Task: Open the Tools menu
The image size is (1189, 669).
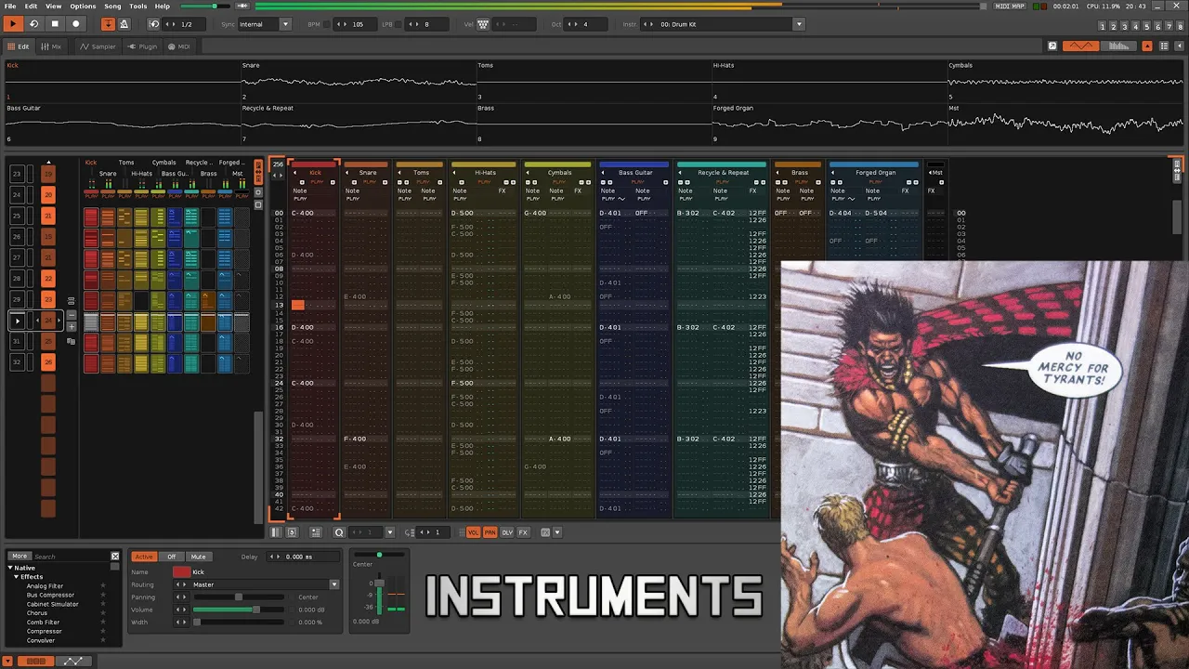Action: pyautogui.click(x=137, y=7)
